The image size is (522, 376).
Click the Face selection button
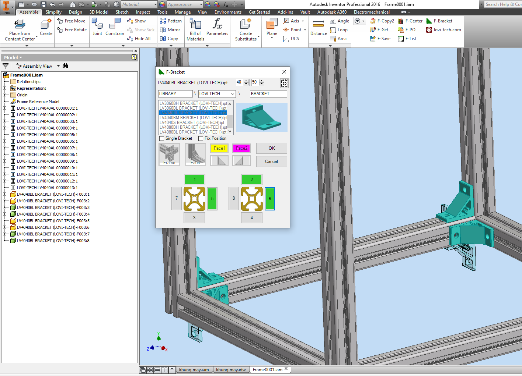(195, 155)
